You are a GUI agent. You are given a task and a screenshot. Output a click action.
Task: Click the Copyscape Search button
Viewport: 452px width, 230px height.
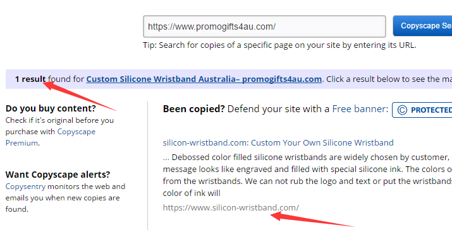422,26
